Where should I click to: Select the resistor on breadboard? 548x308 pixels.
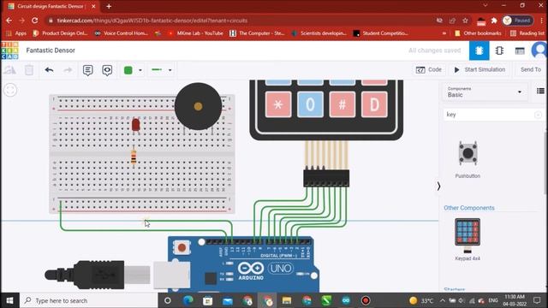(x=134, y=157)
